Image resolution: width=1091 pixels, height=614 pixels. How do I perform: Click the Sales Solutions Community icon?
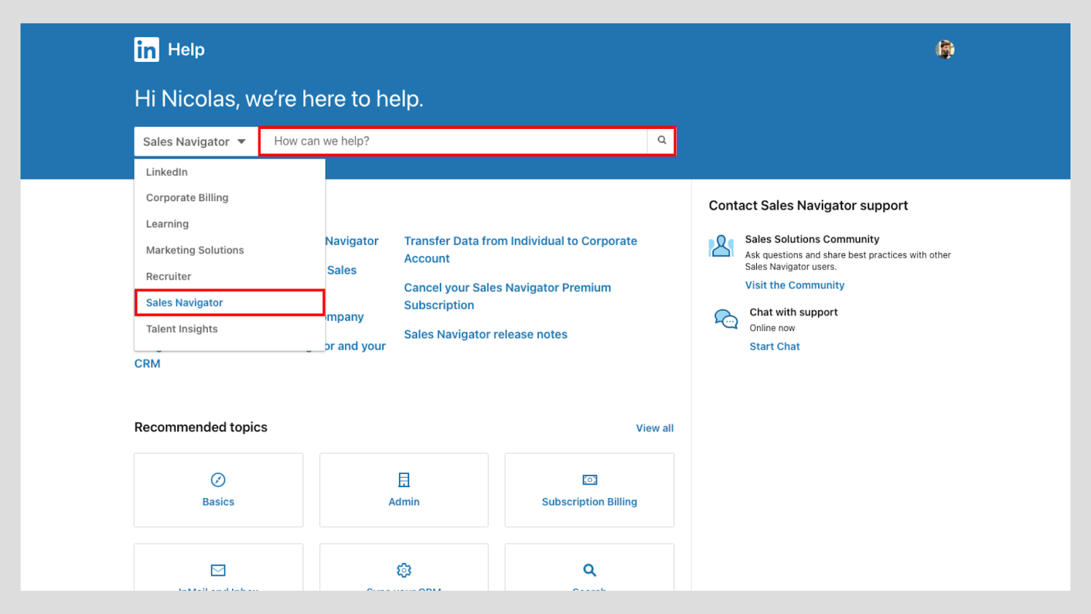click(721, 246)
